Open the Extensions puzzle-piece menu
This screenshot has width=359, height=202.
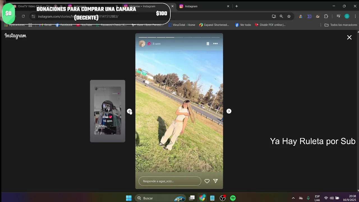click(326, 16)
